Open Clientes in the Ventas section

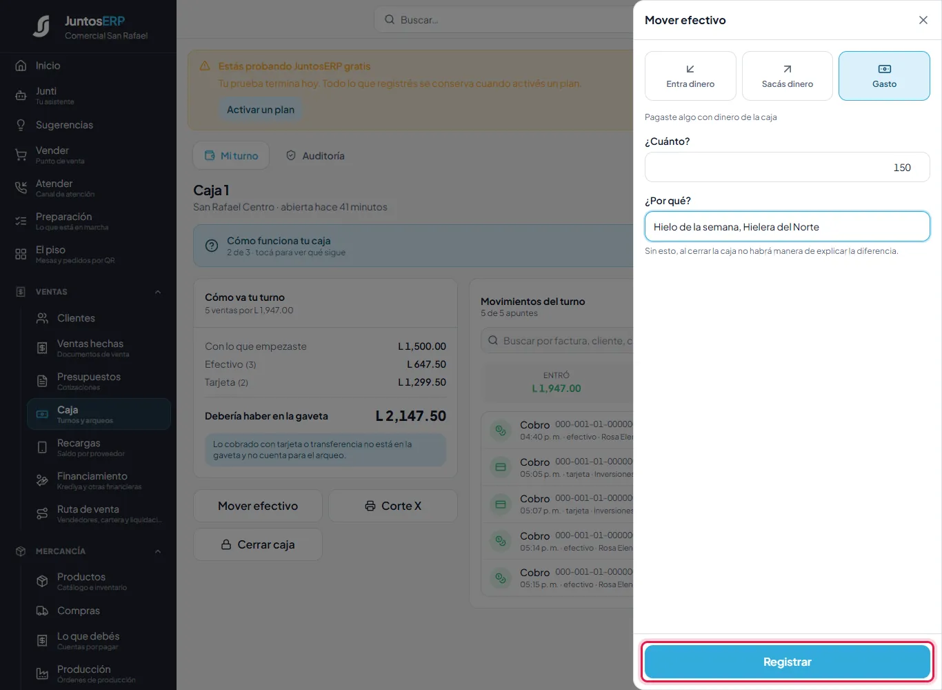click(x=99, y=318)
